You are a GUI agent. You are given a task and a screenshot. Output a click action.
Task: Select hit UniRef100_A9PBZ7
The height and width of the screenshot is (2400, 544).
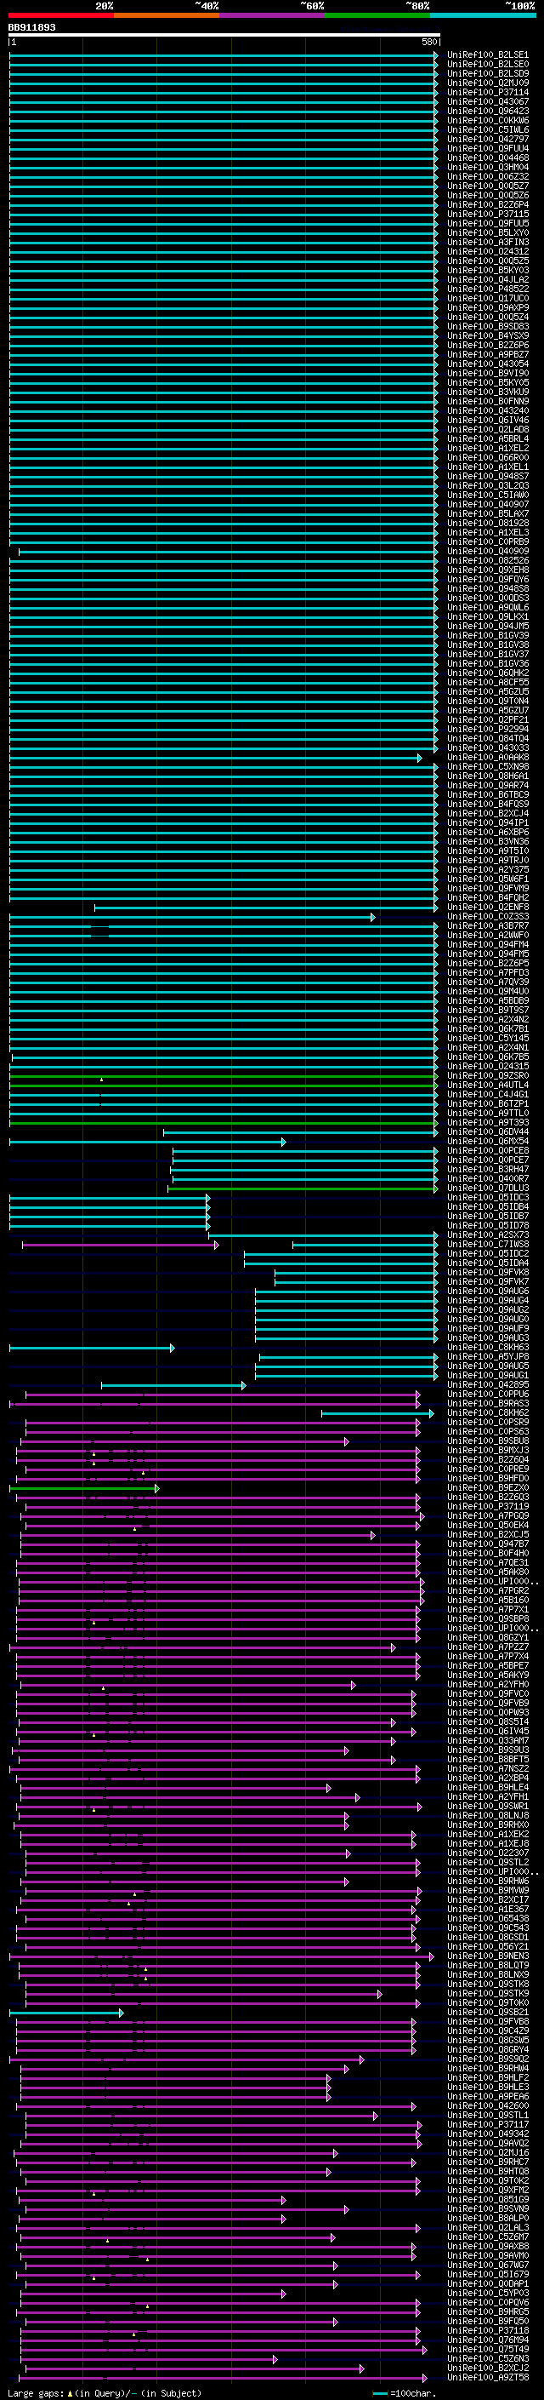point(488,355)
